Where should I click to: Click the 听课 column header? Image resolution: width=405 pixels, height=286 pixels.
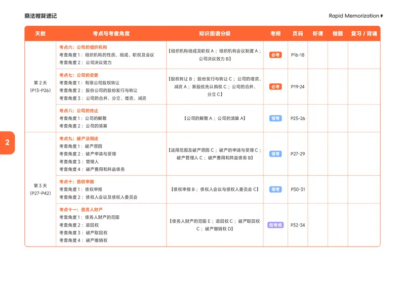pyautogui.click(x=318, y=33)
